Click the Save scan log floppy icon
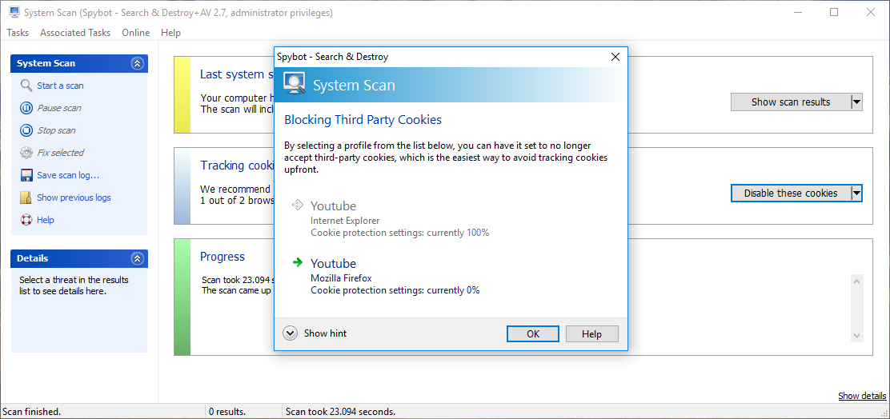 click(26, 175)
